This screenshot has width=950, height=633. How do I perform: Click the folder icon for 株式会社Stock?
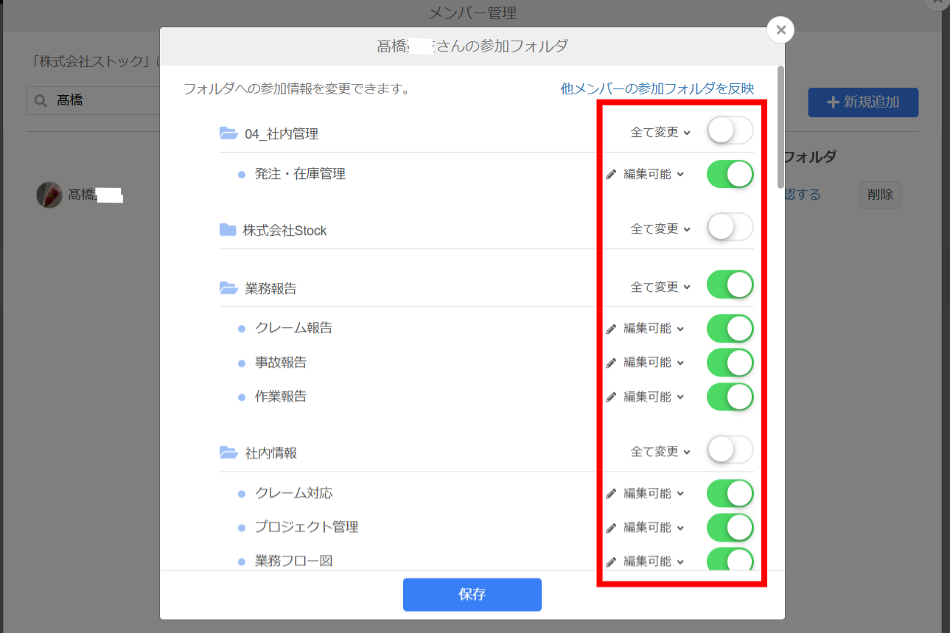point(226,228)
